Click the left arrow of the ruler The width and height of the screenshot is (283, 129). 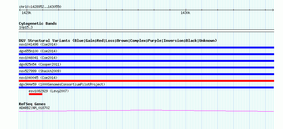20,10
